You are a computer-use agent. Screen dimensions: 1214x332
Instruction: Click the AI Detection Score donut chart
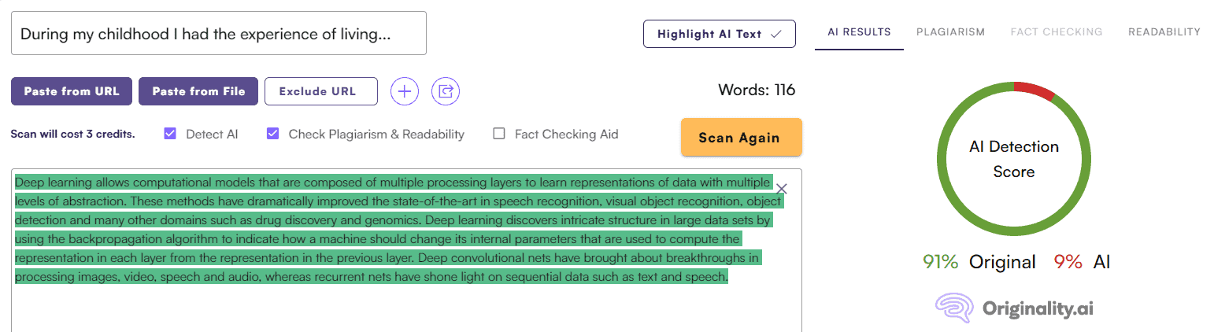1014,159
